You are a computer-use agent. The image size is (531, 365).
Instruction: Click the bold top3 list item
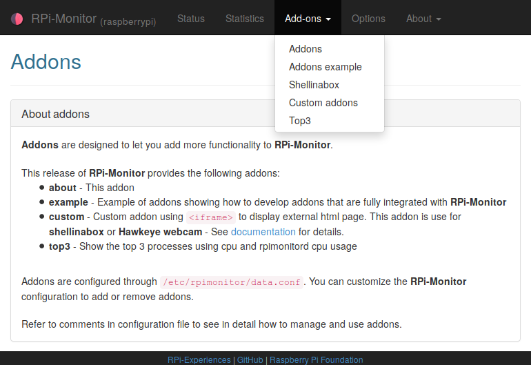pos(59,246)
